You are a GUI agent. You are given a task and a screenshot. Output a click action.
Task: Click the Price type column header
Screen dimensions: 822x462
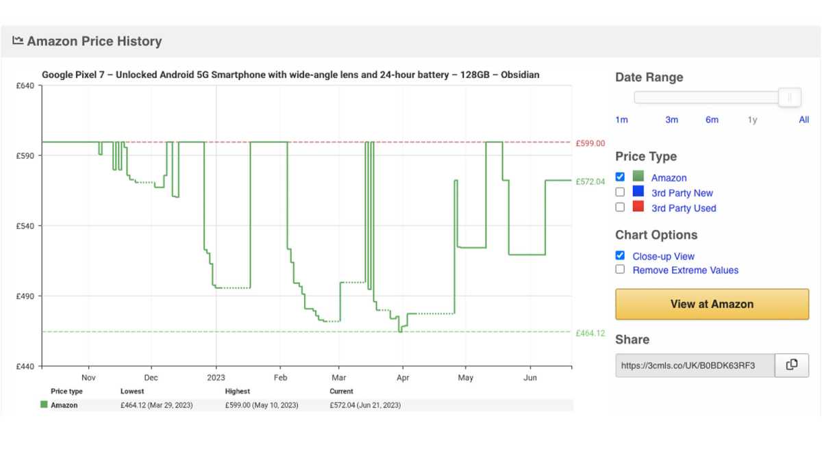point(66,392)
